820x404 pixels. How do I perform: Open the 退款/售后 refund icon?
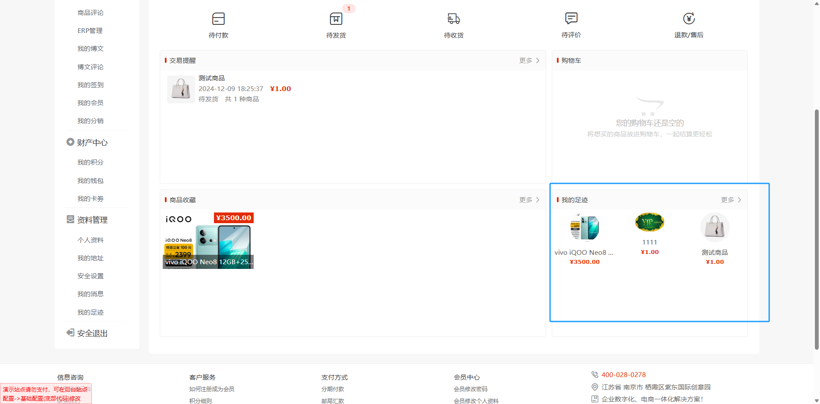click(688, 18)
